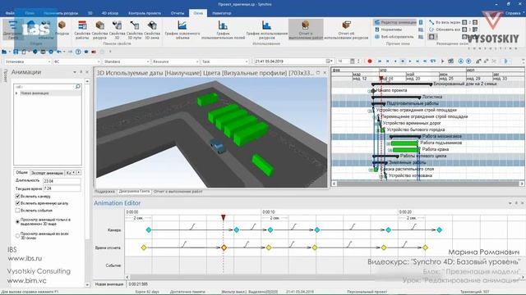Select the red playhead timeline marker

coord(223,218)
